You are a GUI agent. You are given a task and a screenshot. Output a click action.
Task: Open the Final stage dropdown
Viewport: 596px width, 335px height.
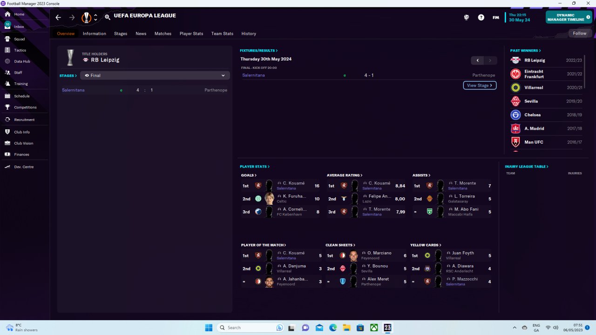pos(155,75)
